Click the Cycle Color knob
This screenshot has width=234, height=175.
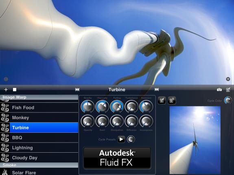pos(228,100)
